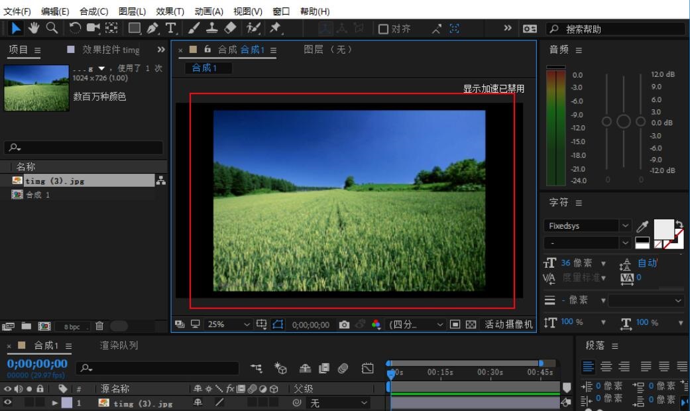The image size is (690, 411).
Task: Choose the Brush tool
Action: click(x=194, y=28)
